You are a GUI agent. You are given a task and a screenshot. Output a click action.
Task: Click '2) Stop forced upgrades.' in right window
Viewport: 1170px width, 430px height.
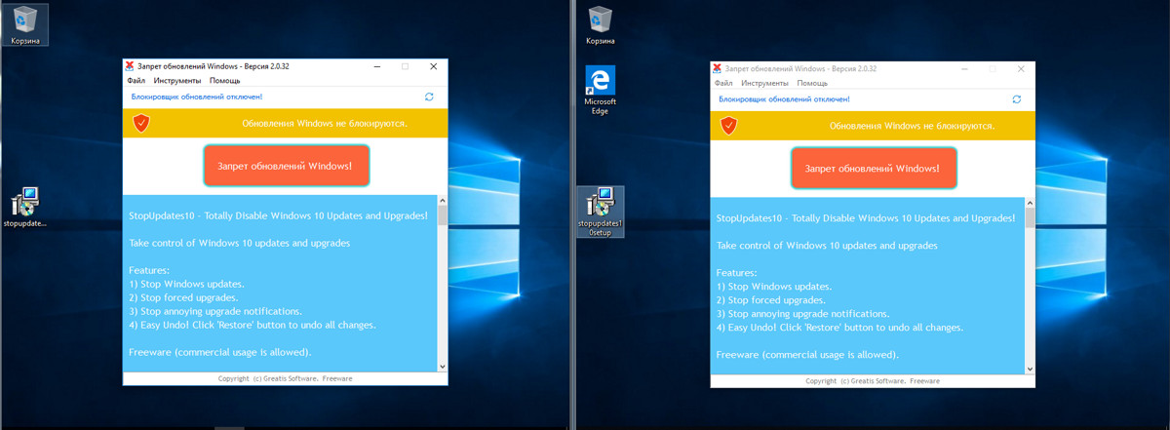point(771,300)
